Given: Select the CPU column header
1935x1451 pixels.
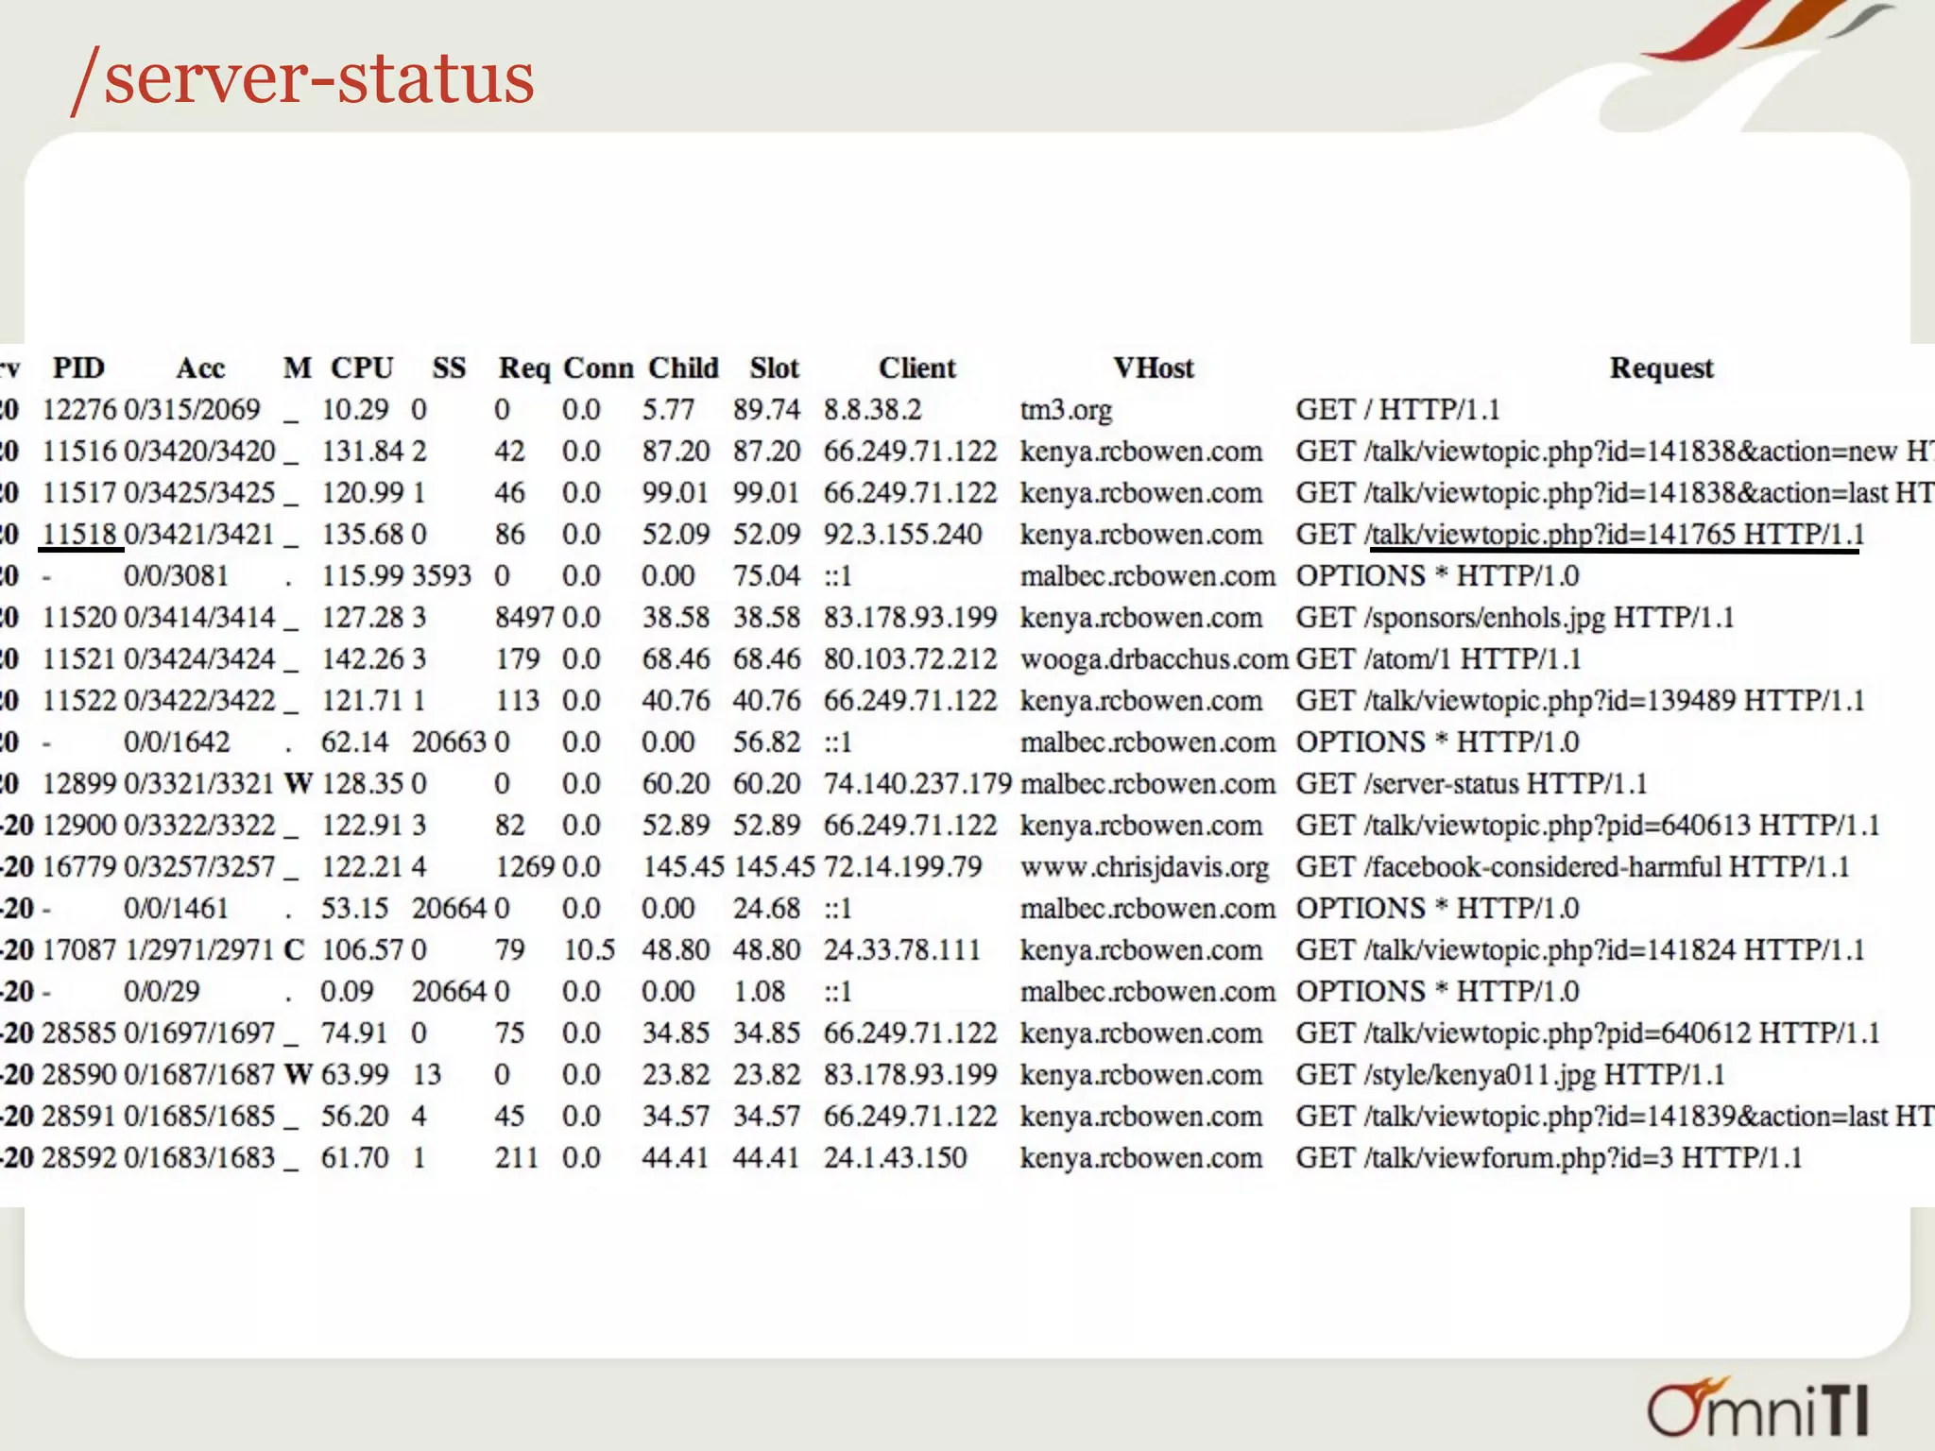Looking at the screenshot, I should (x=362, y=367).
